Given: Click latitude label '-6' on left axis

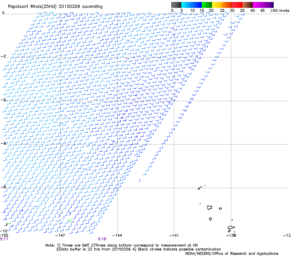Looking at the screenshot, I should tap(3, 143).
